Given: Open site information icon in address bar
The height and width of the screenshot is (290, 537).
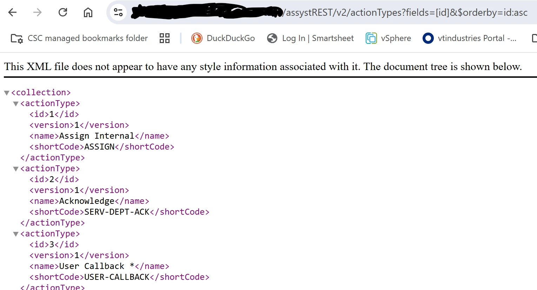Looking at the screenshot, I should [x=118, y=13].
